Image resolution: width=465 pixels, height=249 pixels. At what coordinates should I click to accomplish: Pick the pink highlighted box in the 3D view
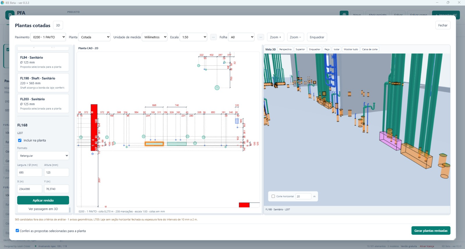pyautogui.click(x=390, y=140)
